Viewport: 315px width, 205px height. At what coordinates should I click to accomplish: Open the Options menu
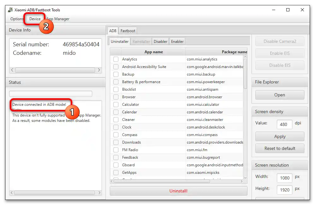(x=17, y=19)
